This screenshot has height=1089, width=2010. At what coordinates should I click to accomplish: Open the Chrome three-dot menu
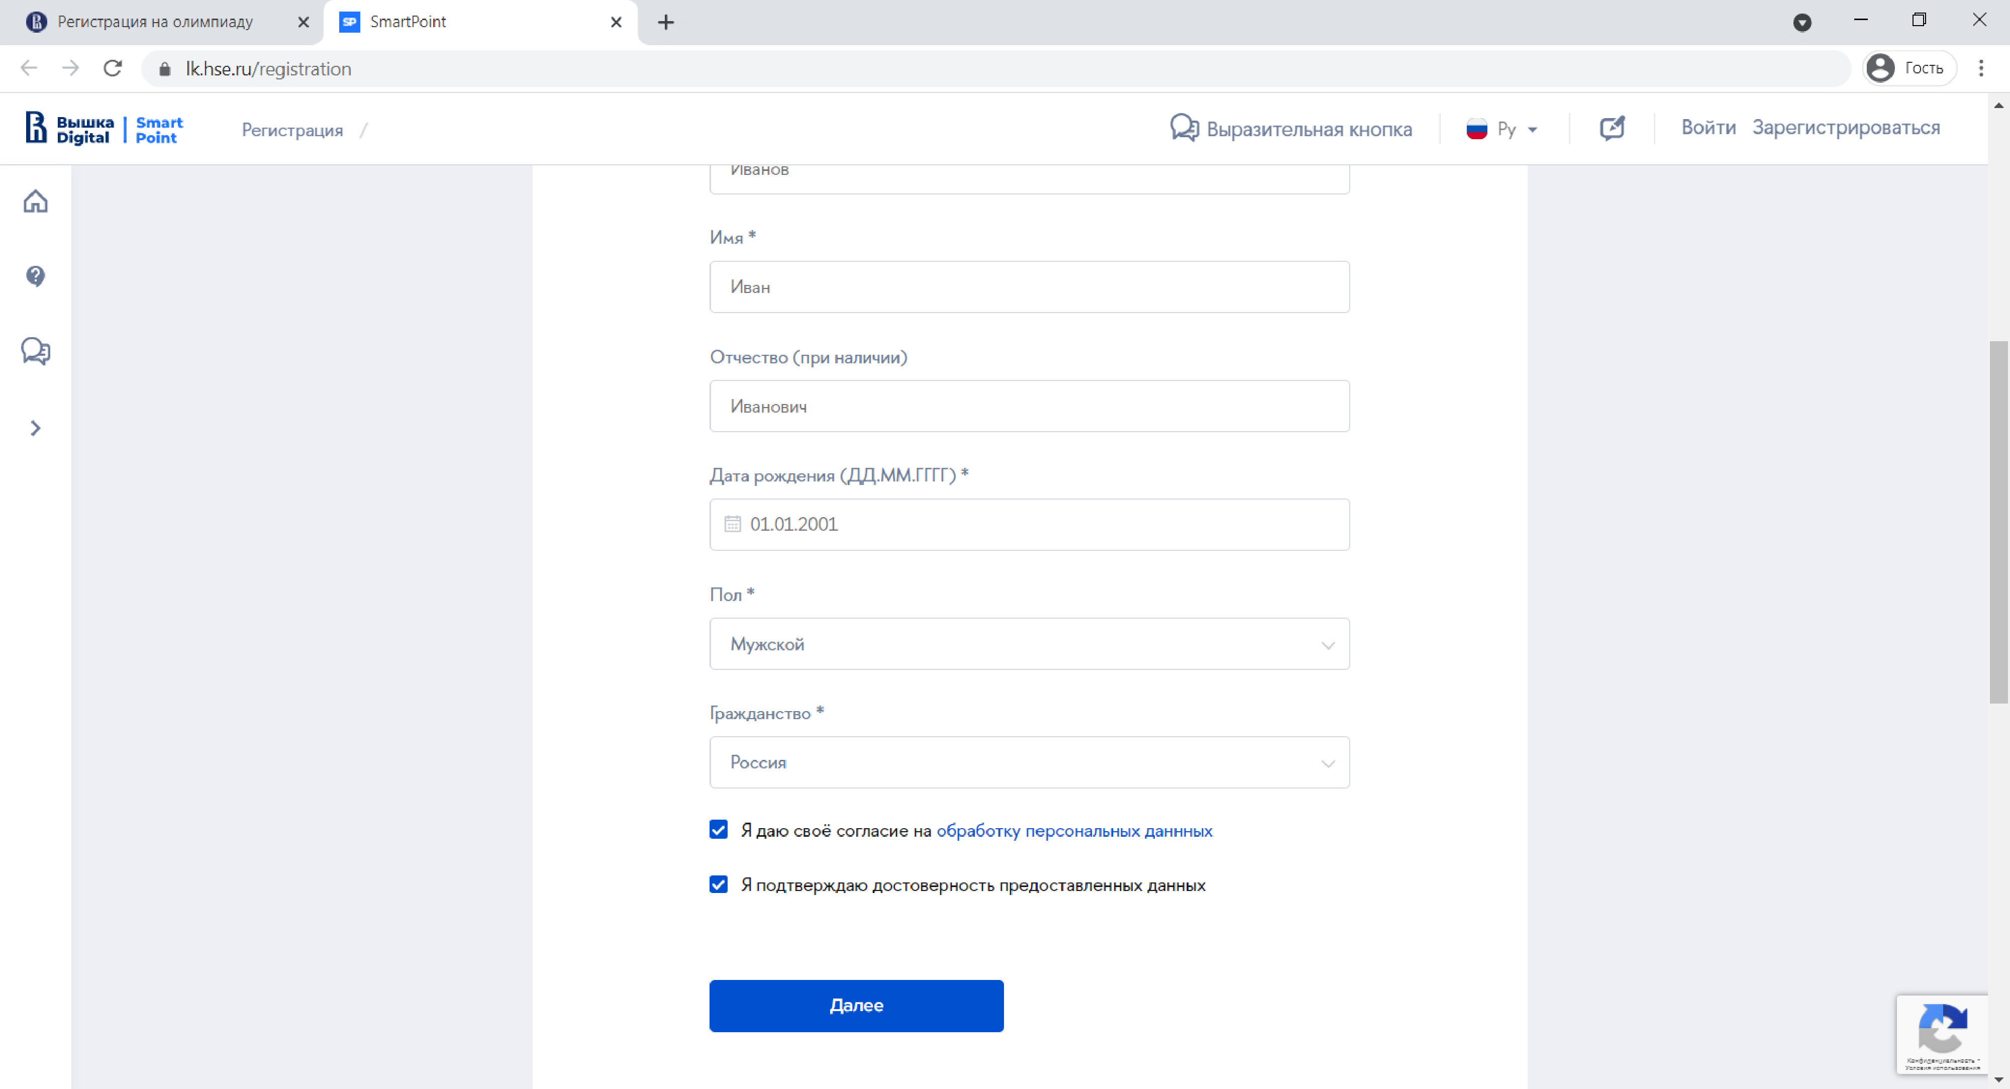tap(1980, 69)
